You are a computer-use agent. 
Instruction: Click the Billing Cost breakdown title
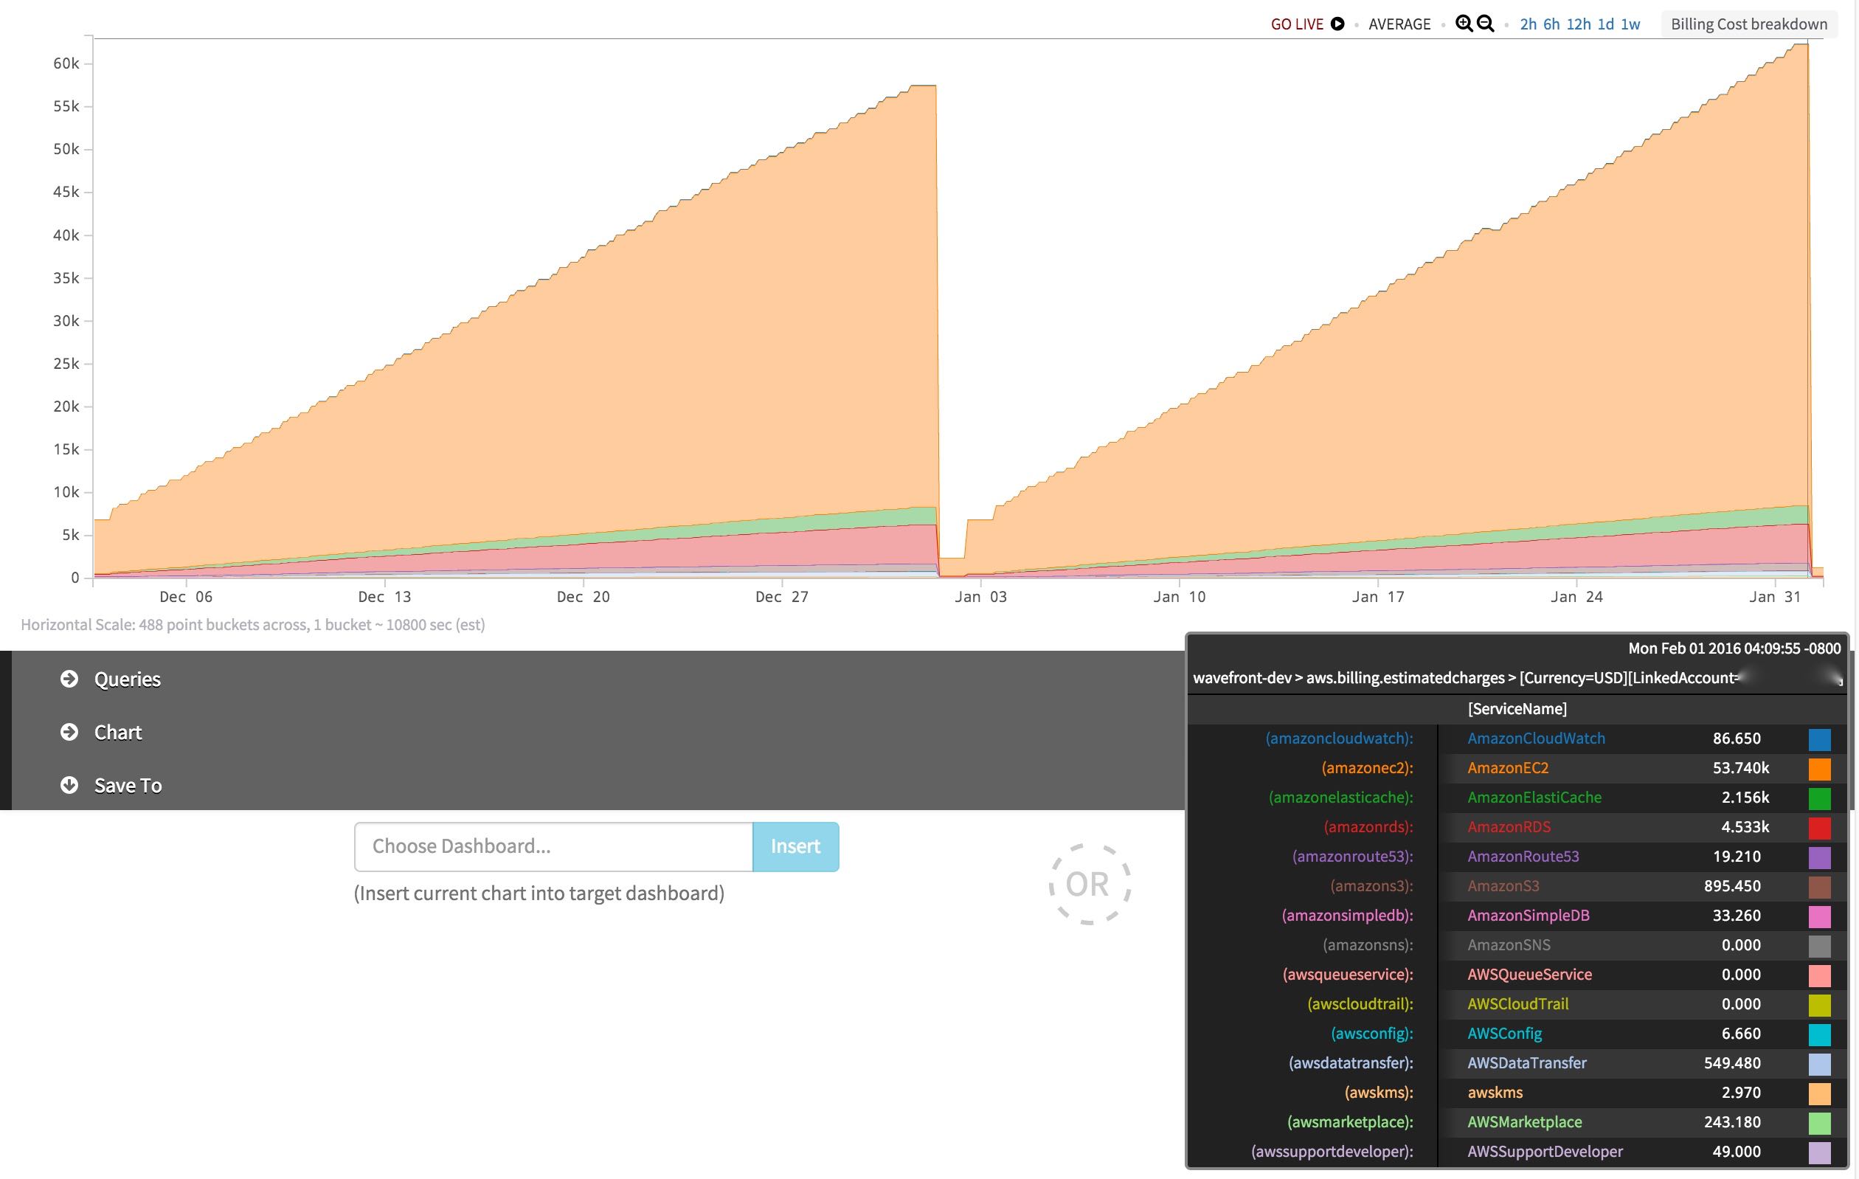click(1748, 24)
